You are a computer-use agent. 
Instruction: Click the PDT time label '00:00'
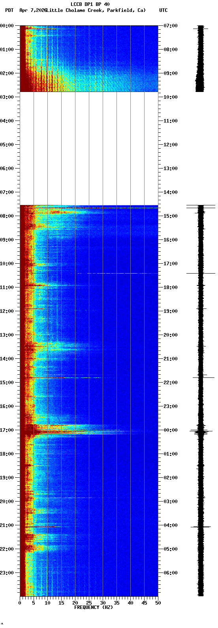[6, 25]
